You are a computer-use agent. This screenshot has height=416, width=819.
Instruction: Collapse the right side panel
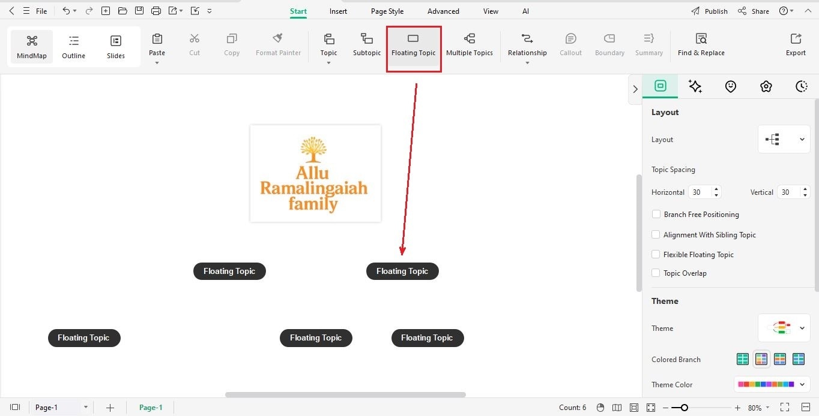click(x=635, y=89)
